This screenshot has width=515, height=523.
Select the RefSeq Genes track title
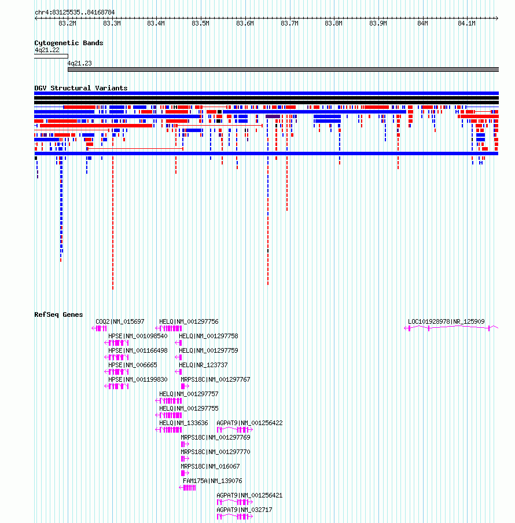58,314
